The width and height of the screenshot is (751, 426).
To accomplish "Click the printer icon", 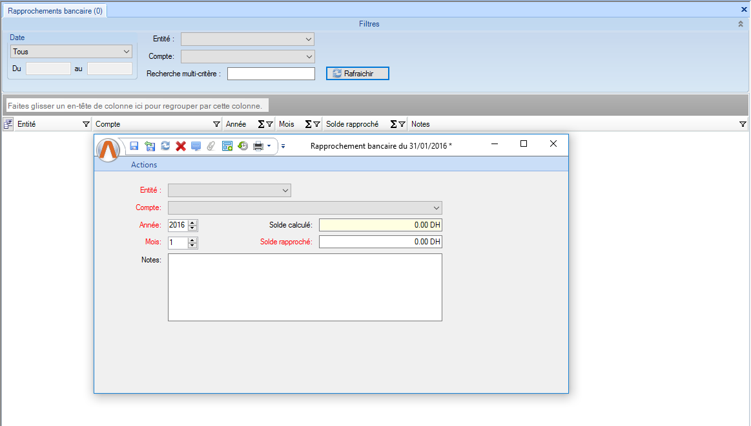I will (x=258, y=146).
